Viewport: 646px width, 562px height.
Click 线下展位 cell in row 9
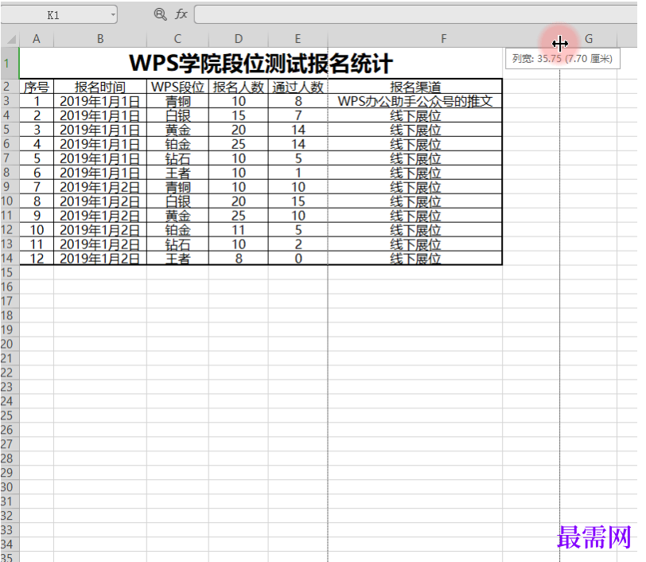pyautogui.click(x=414, y=187)
